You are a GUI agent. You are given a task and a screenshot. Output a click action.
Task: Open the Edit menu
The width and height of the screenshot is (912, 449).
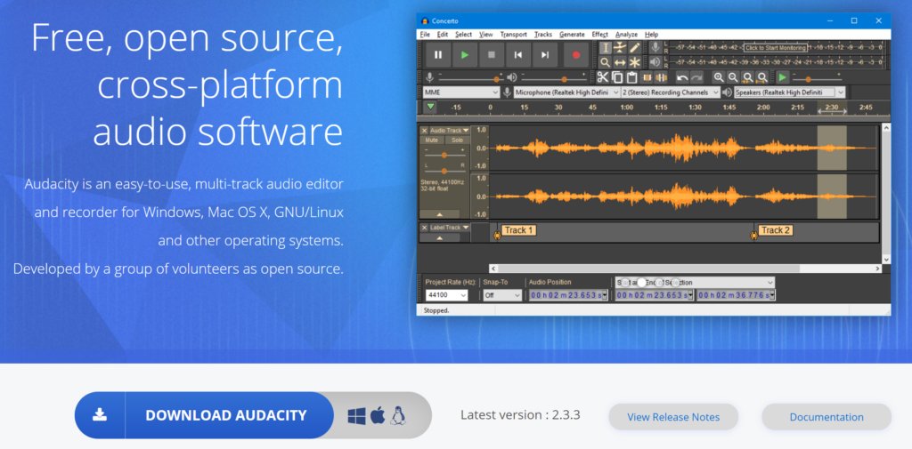point(443,35)
